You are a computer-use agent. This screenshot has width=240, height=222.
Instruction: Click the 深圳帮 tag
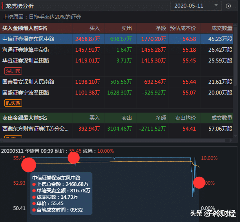click(x=13, y=71)
